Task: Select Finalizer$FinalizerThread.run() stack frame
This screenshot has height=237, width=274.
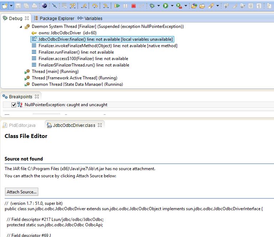Action: pyautogui.click(x=80, y=65)
